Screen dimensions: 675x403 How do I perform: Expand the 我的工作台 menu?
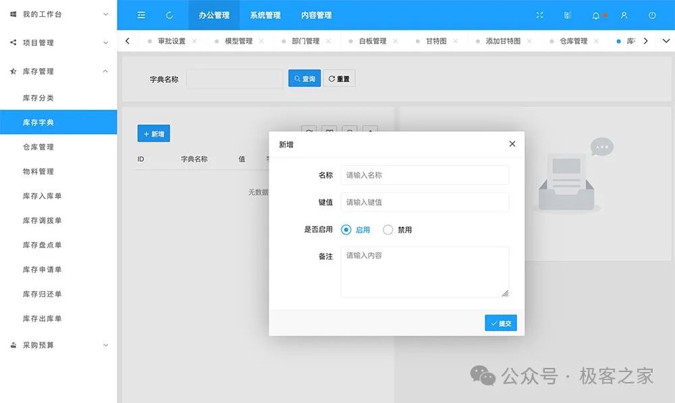(x=105, y=14)
